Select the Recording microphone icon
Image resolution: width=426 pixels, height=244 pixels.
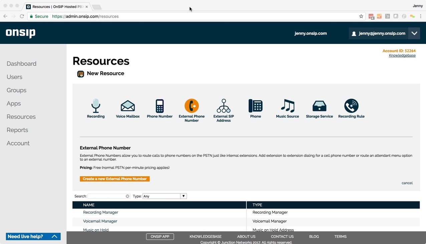96,106
